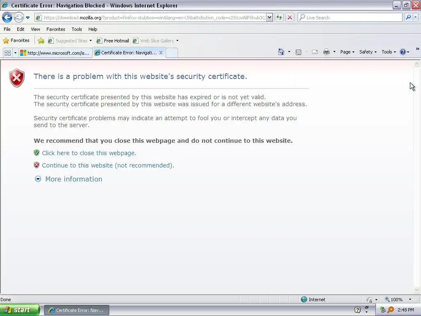This screenshot has width=421, height=316.
Task: Open the 100% zoom level button
Action: tap(393, 300)
